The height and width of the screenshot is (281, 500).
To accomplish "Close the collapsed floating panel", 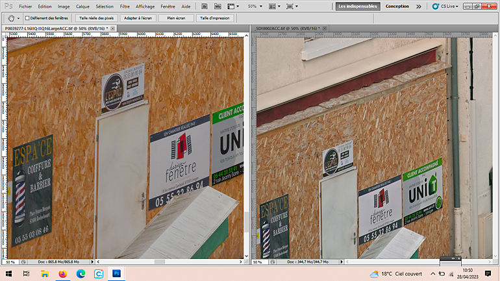I will pos(459,258).
